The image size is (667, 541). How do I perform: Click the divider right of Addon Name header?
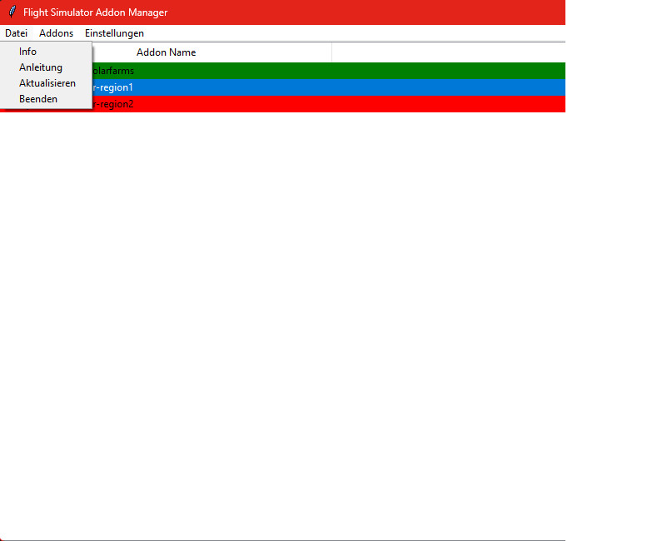click(x=331, y=52)
